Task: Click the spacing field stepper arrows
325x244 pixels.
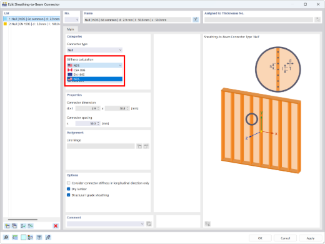Action: (x=98, y=123)
